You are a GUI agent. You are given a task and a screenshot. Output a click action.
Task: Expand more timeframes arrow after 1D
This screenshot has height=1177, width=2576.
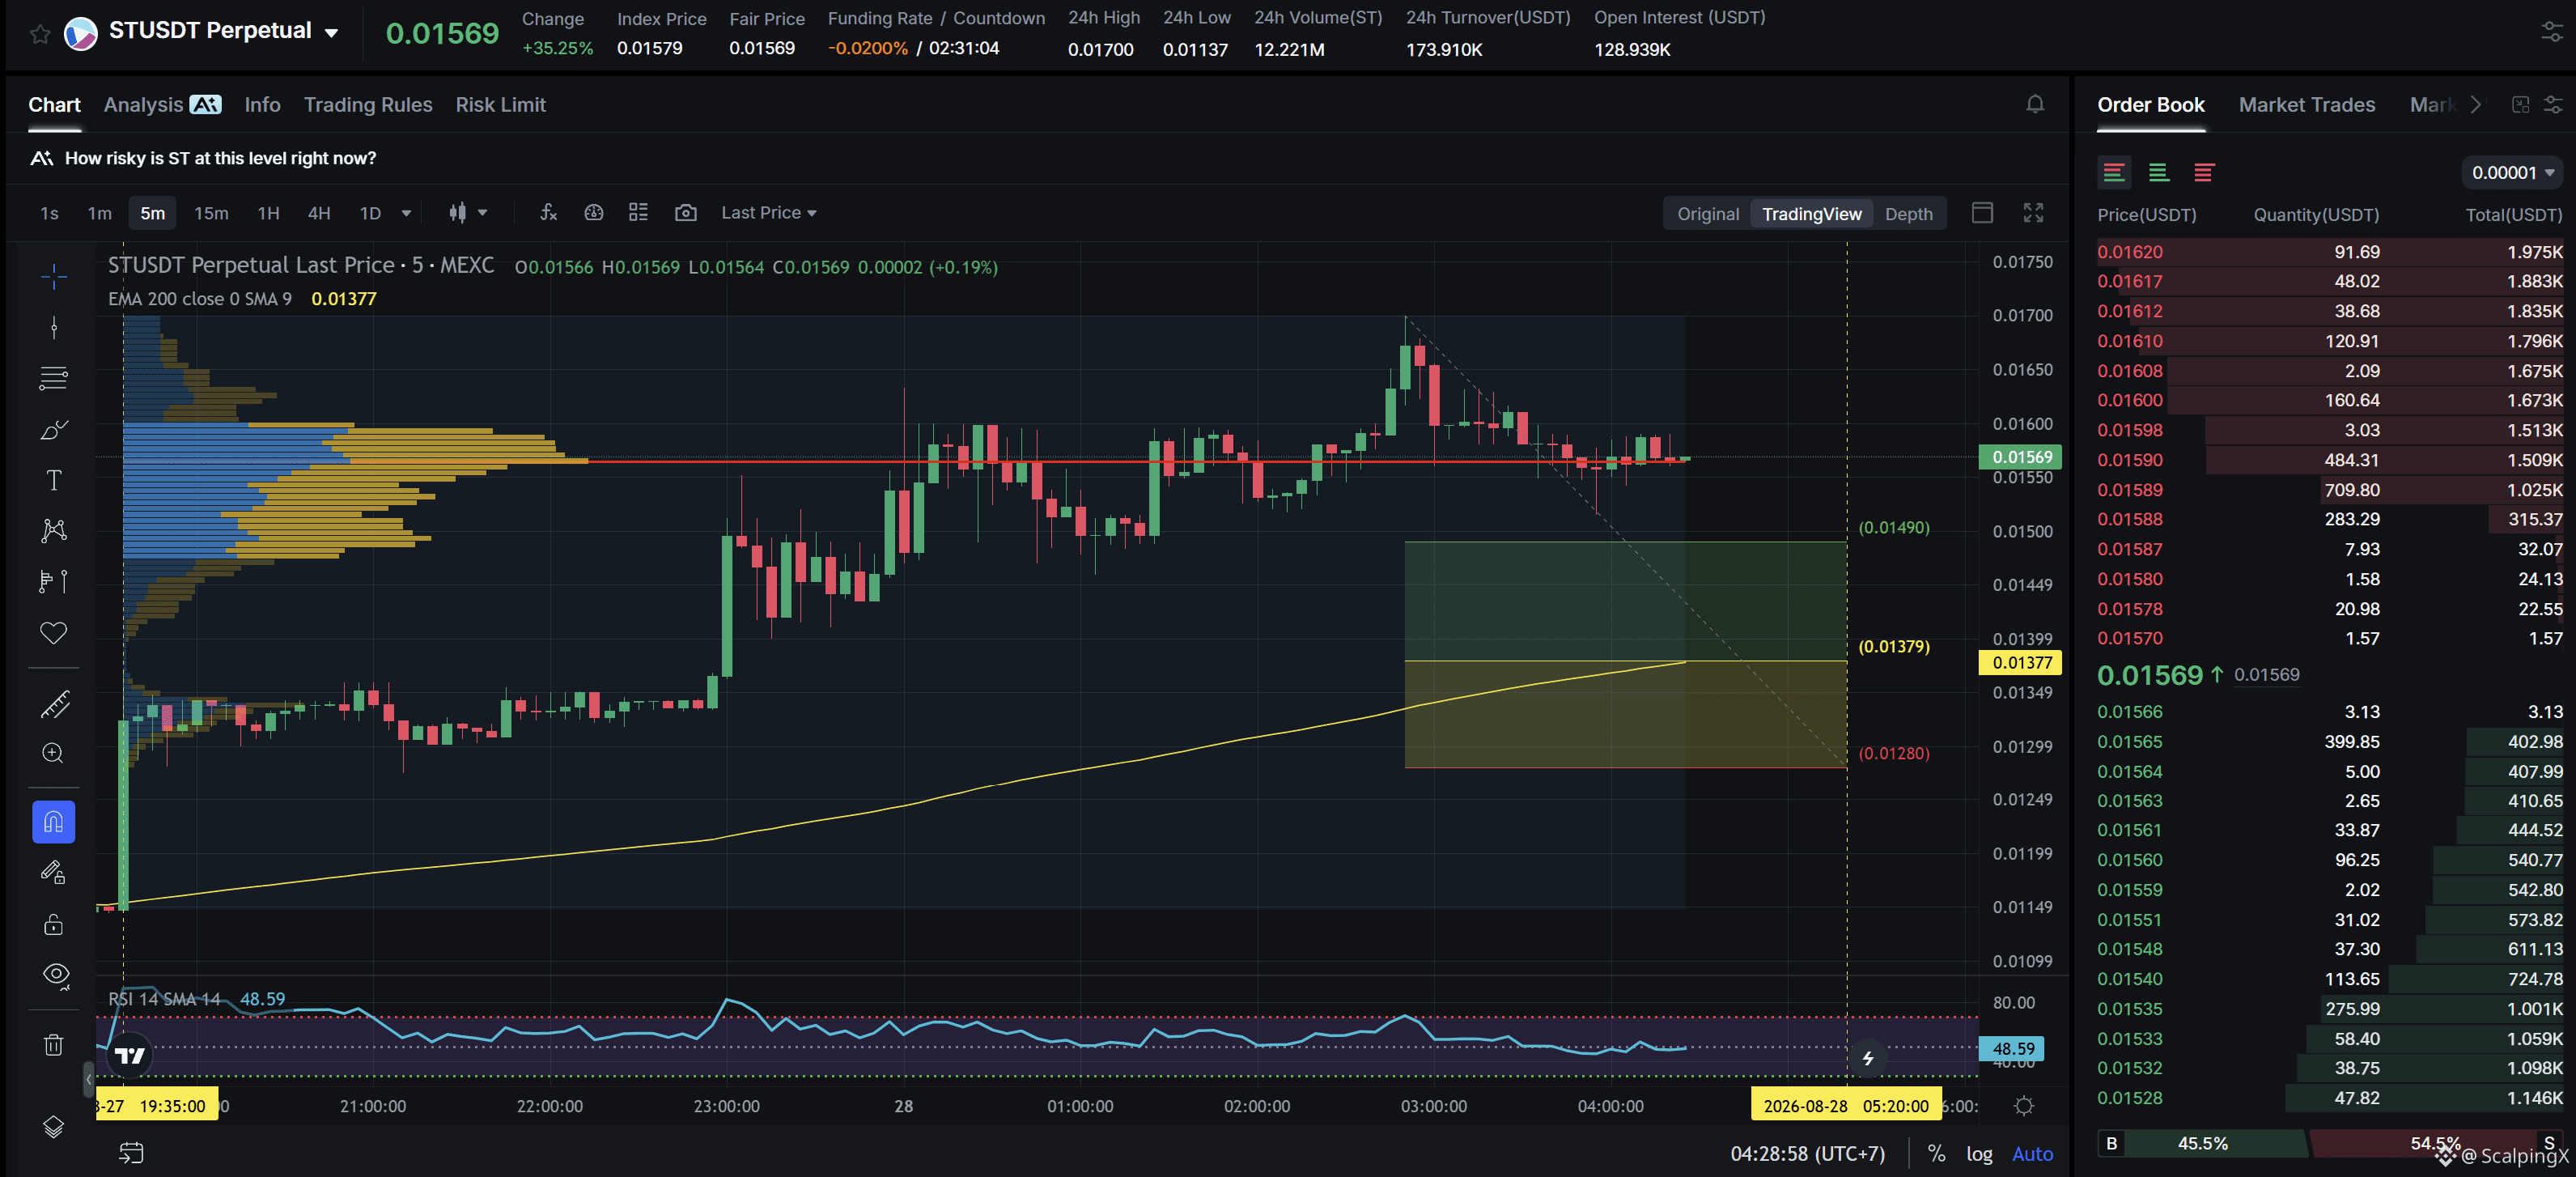point(406,213)
